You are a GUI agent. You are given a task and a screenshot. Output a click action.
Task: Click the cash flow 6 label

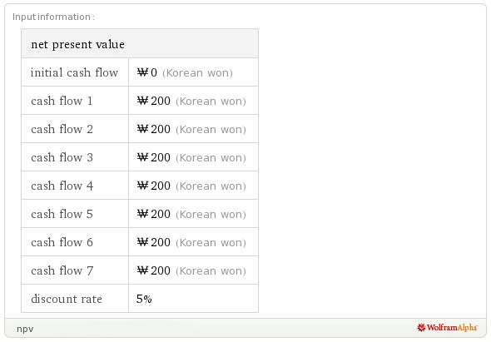62,242
